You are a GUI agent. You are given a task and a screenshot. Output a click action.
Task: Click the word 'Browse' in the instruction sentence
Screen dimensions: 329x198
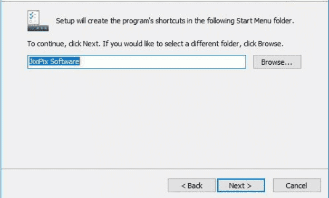[x=269, y=44]
